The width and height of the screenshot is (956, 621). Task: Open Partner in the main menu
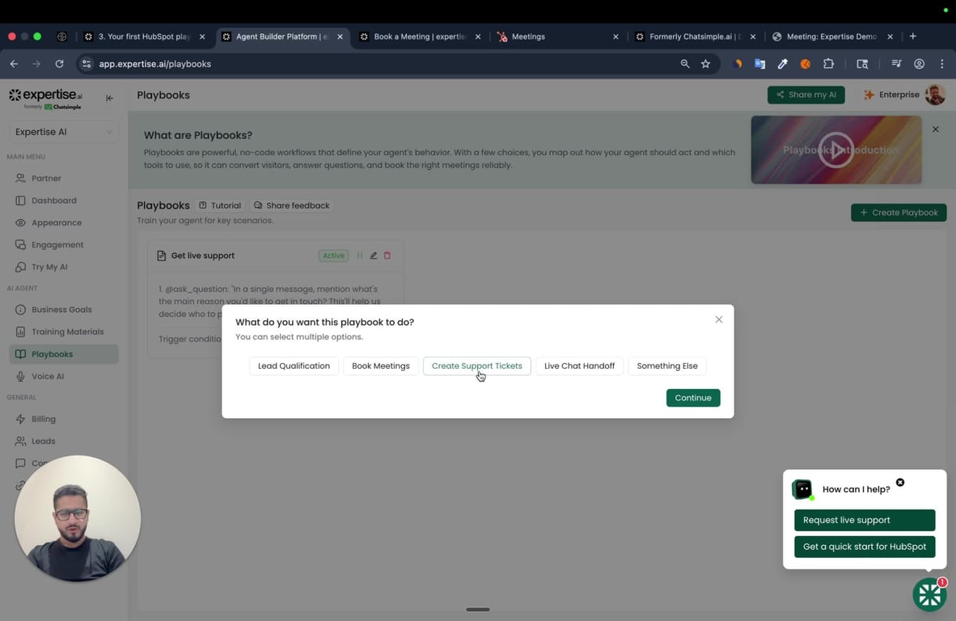point(46,178)
